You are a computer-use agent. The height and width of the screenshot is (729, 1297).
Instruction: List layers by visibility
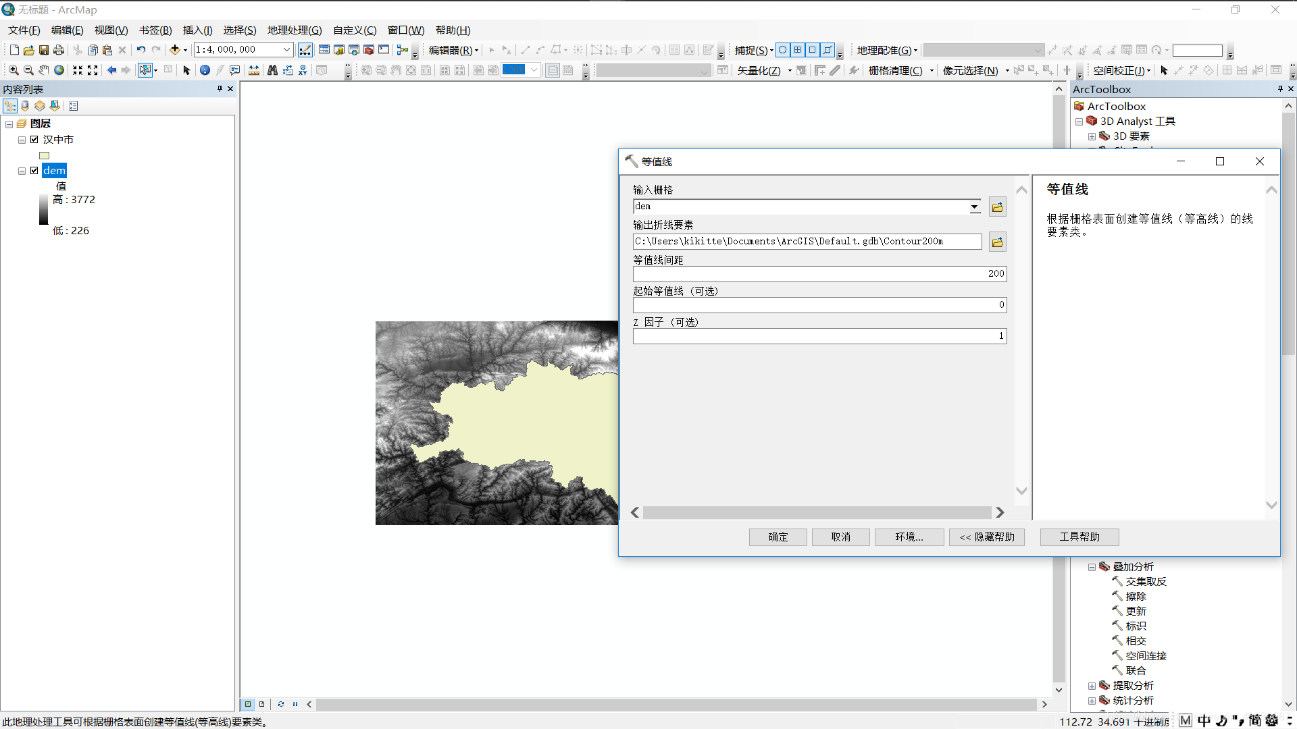tap(40, 106)
